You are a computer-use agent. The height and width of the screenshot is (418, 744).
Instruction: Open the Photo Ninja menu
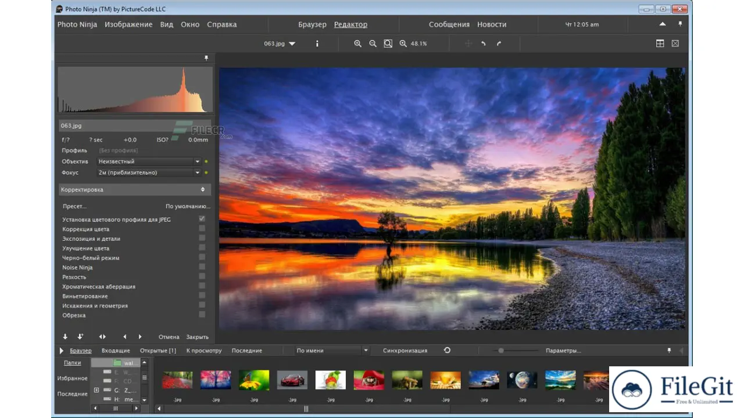77,24
